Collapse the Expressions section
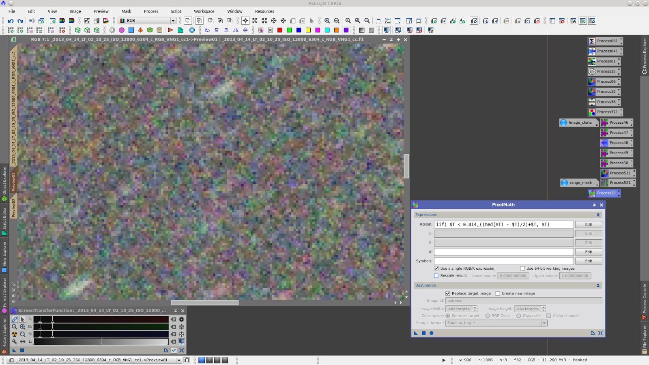The image size is (649, 365). pos(598,215)
